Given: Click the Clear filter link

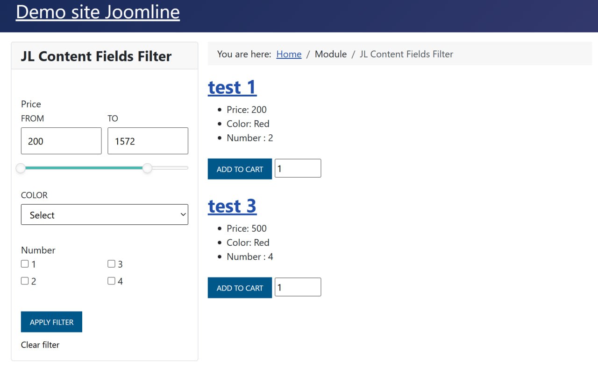Looking at the screenshot, I should click(x=40, y=345).
